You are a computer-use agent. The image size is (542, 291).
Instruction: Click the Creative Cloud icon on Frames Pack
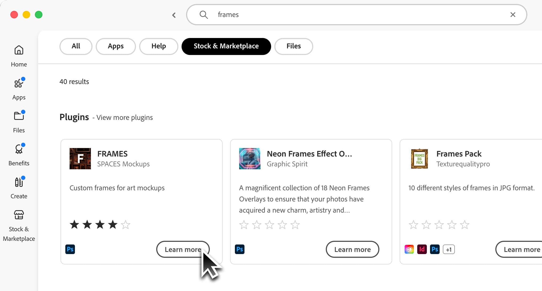(409, 249)
